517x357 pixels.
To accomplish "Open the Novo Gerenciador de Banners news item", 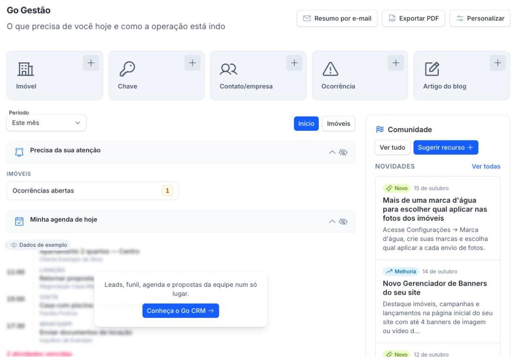I will tap(438, 301).
